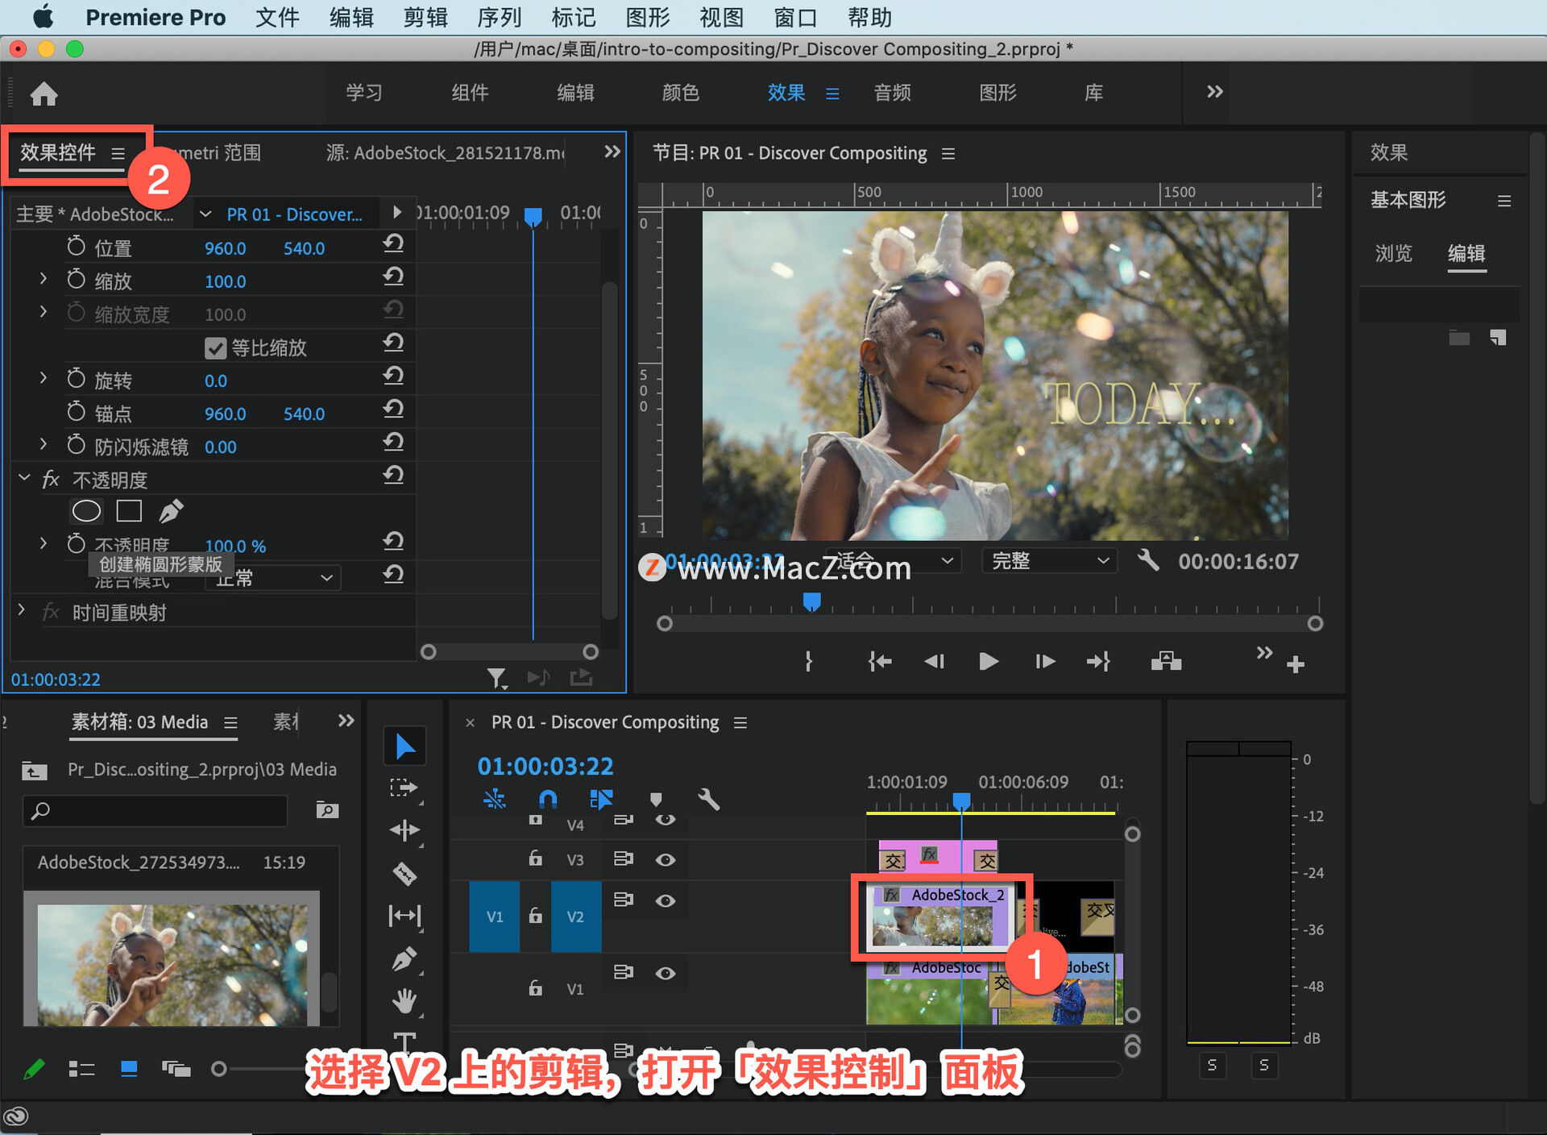The image size is (1547, 1135).
Task: Select the Ripple Edit tool
Action: pos(404,830)
